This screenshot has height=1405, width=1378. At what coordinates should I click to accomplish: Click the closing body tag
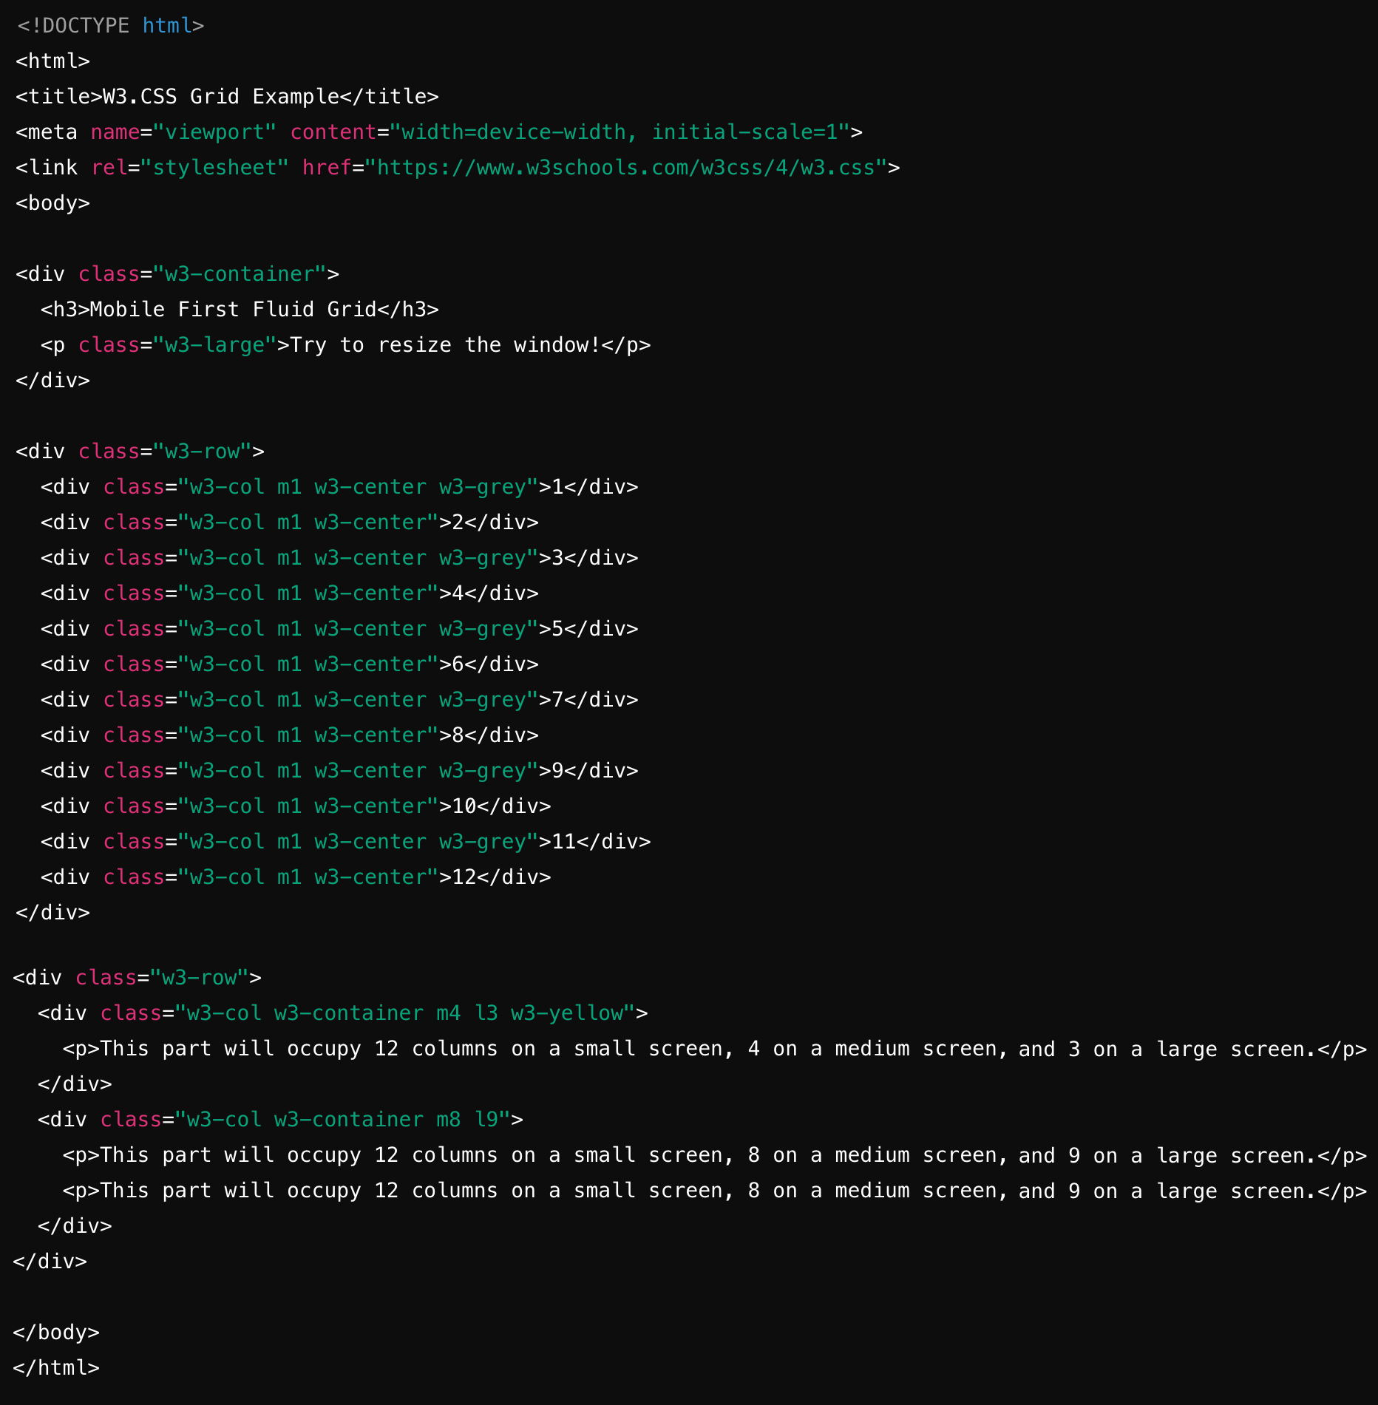pyautogui.click(x=55, y=1331)
